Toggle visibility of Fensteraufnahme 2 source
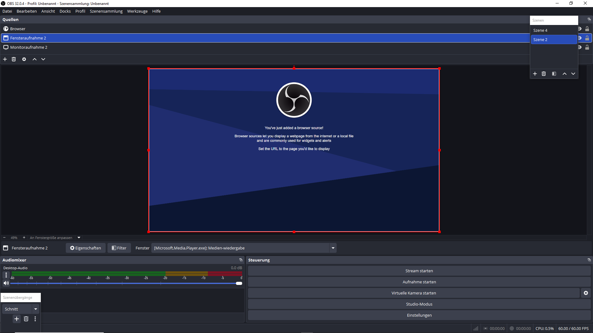Screen dimensions: 593x333 point(580,38)
